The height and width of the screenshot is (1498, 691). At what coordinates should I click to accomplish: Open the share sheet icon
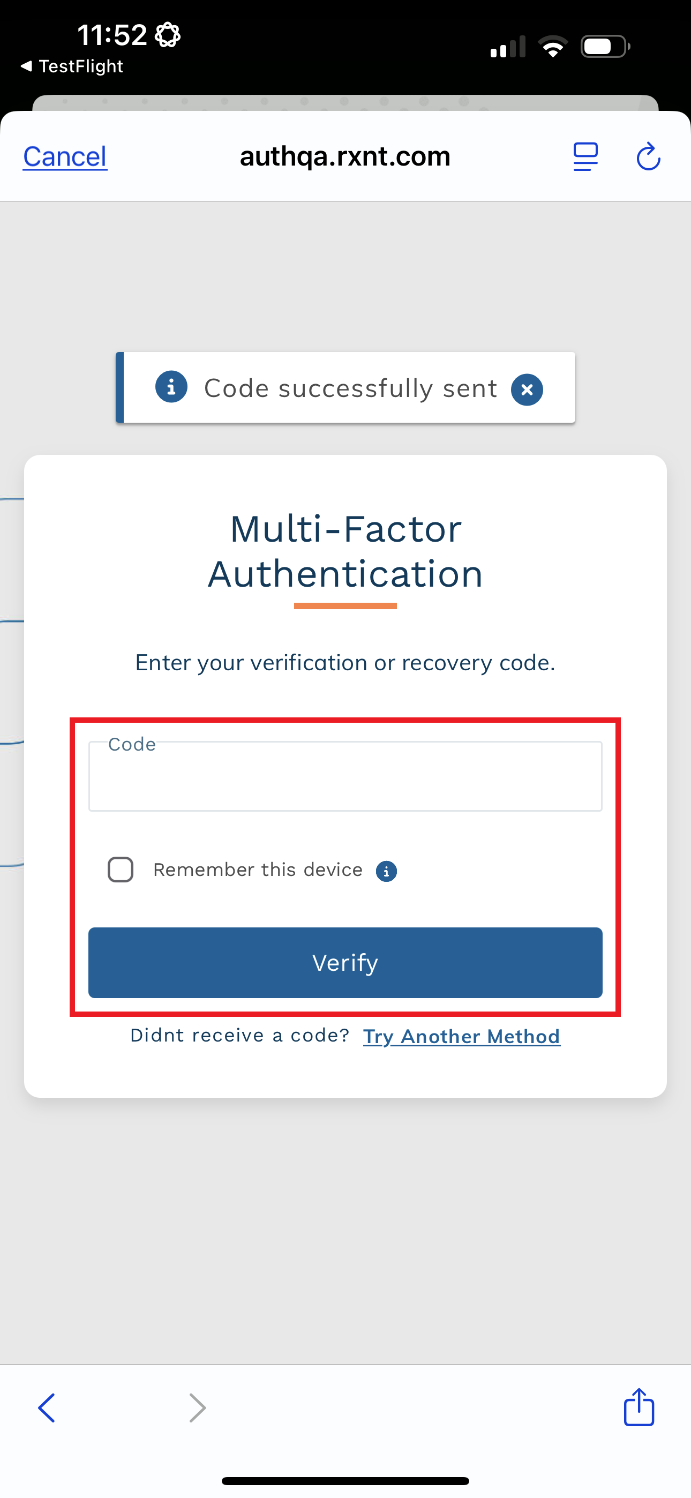coord(639,1407)
